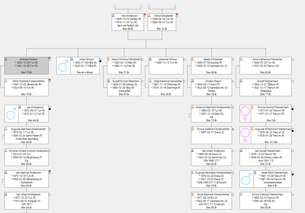
Task: Click the text 'Änka 1900 27/11 (Eriksson)'
Action: 212,182
